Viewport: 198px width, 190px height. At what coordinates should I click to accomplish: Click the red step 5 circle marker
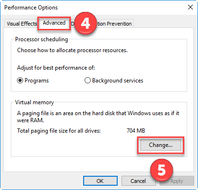[162, 170]
